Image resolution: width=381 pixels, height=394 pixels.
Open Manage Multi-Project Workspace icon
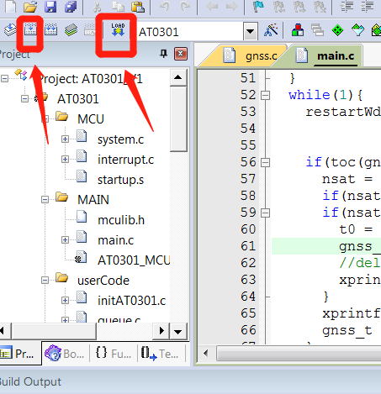[x=317, y=29]
